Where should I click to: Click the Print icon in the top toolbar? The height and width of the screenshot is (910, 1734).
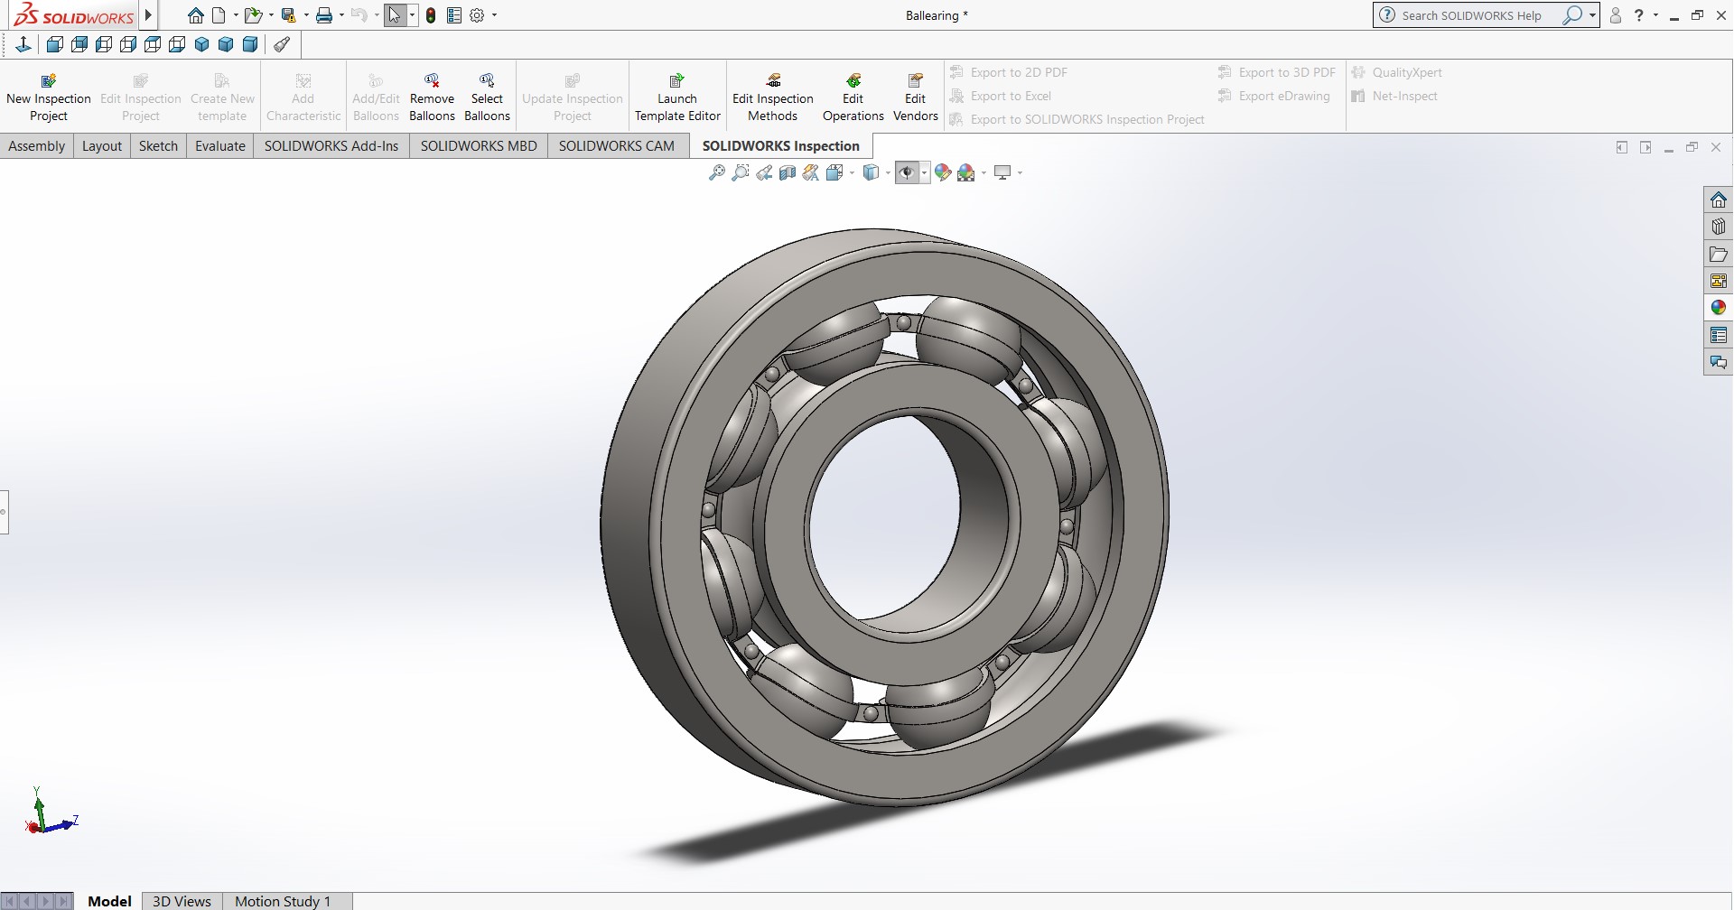point(324,14)
